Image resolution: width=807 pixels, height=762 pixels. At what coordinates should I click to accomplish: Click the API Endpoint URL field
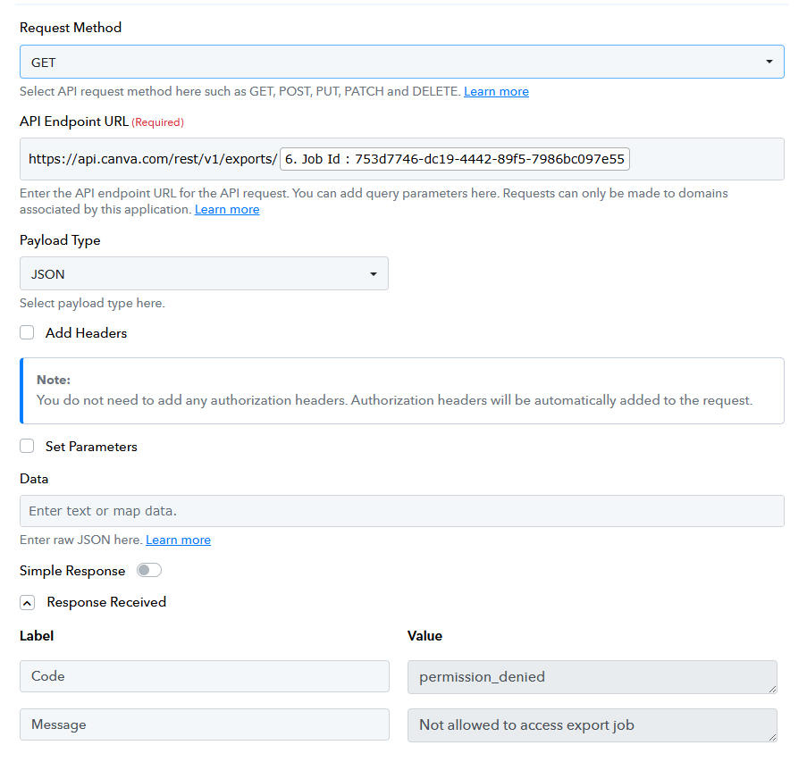pos(401,159)
